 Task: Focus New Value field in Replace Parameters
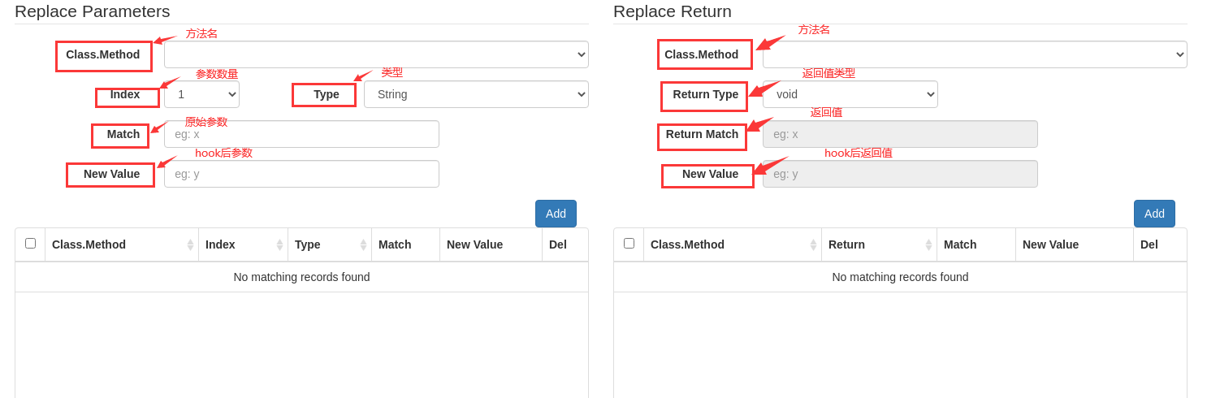point(301,174)
